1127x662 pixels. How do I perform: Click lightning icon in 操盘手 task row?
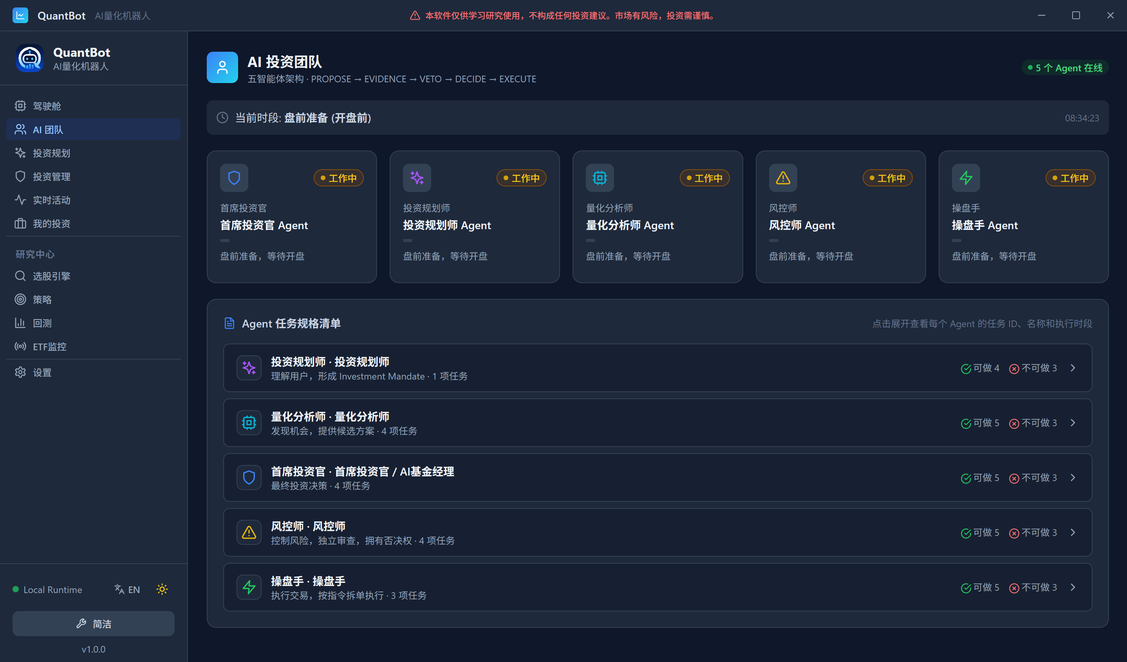click(x=249, y=587)
